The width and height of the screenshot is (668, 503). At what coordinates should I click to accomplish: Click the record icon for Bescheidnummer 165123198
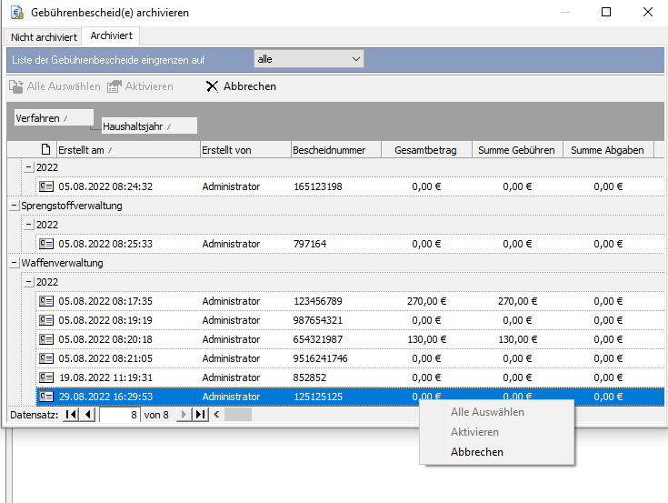[46, 186]
